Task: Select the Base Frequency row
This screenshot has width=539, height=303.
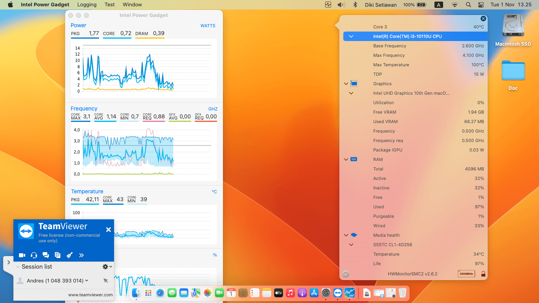Action: 414,46
